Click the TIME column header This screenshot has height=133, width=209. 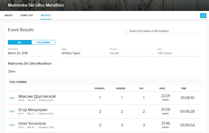(184, 88)
